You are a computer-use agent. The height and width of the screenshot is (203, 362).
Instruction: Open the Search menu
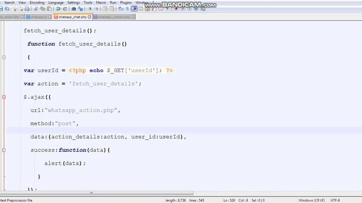point(9,2)
